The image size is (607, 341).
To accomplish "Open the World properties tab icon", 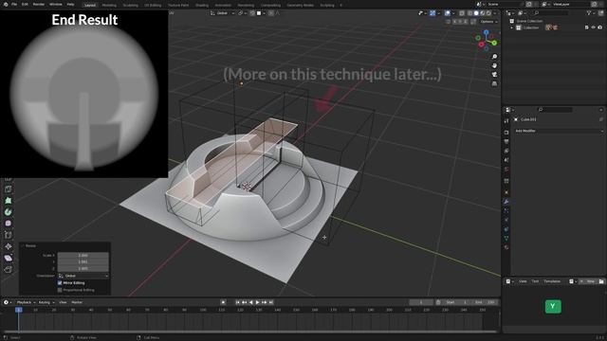I will click(x=506, y=170).
